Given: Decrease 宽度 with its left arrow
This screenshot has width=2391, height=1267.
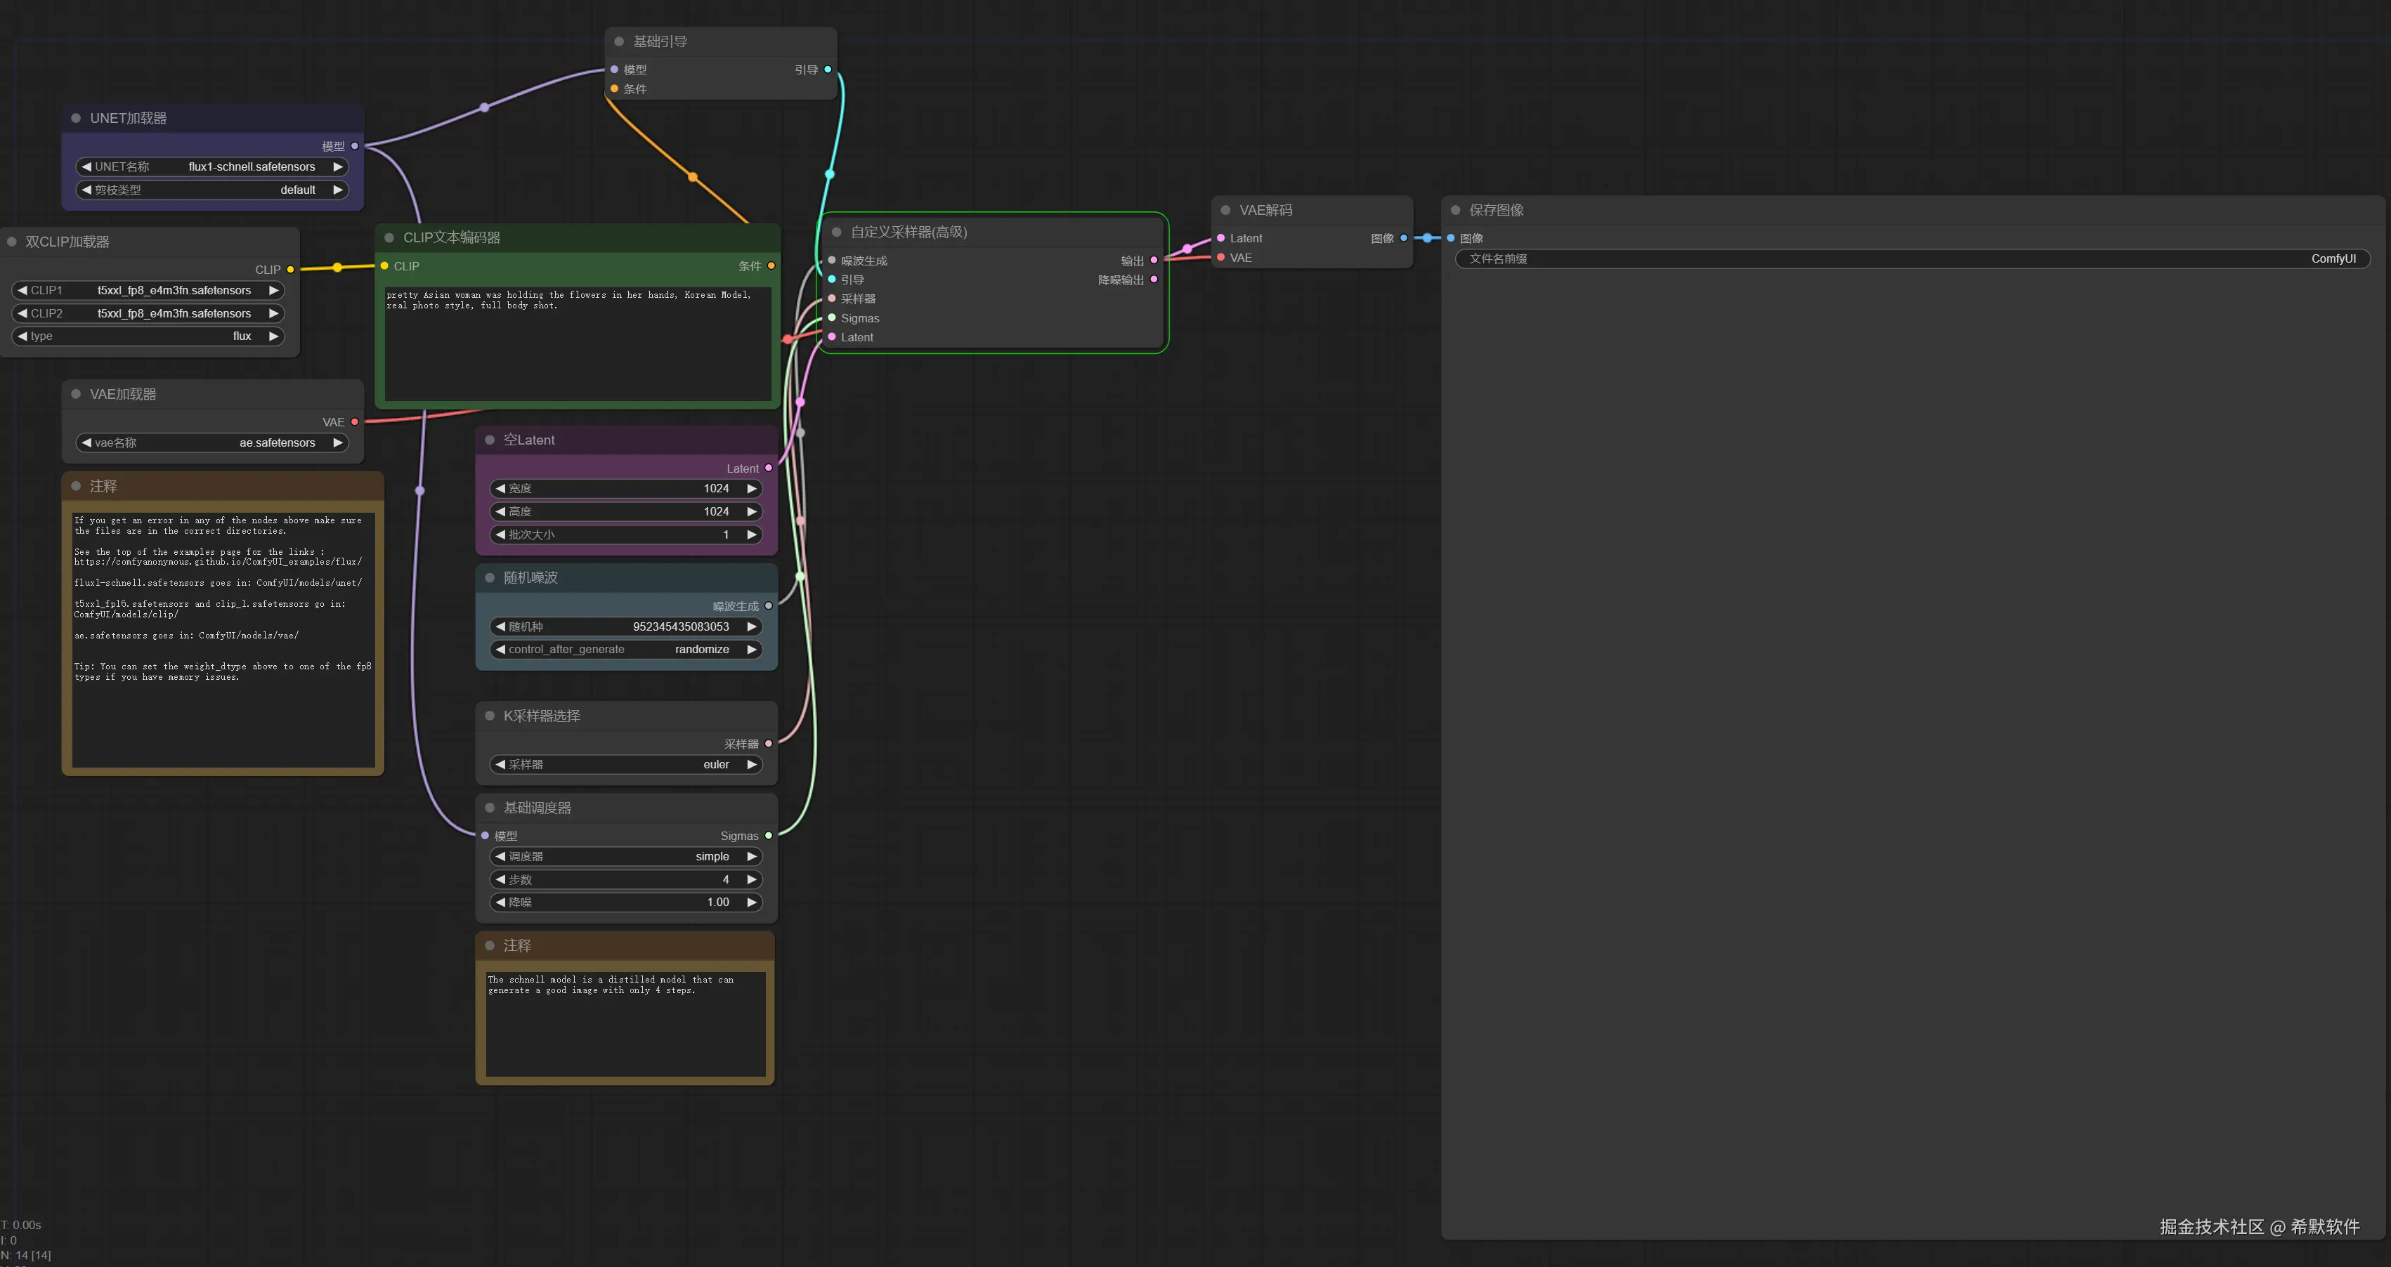Looking at the screenshot, I should coord(500,488).
